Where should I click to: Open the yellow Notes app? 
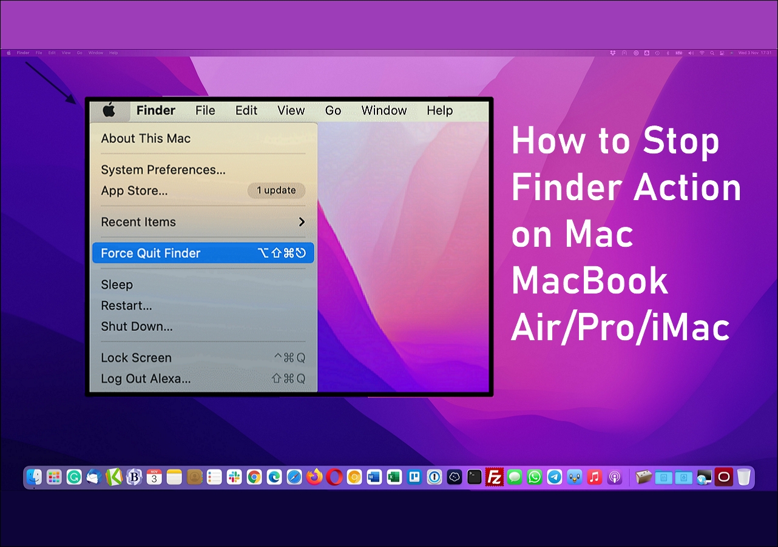pos(174,477)
